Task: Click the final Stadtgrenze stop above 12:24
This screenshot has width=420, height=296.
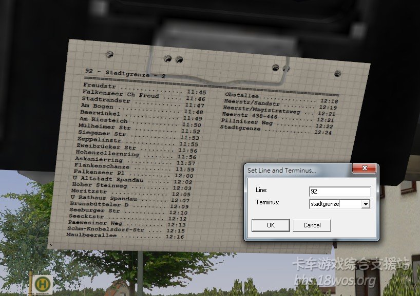Action: click(x=240, y=128)
